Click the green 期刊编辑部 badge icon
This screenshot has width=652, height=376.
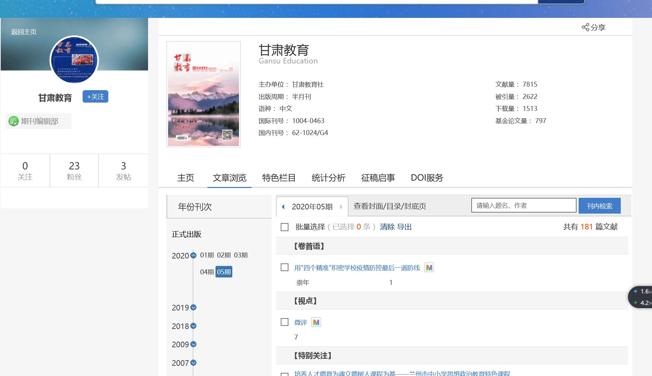13,121
